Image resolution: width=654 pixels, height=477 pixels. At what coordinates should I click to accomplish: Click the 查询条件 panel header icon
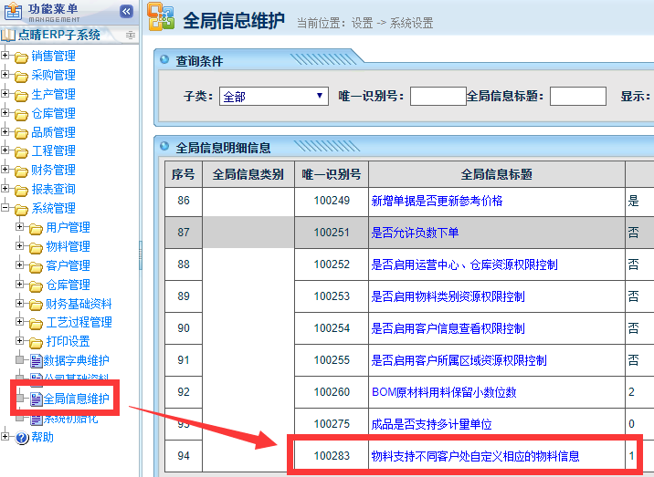pyautogui.click(x=164, y=61)
